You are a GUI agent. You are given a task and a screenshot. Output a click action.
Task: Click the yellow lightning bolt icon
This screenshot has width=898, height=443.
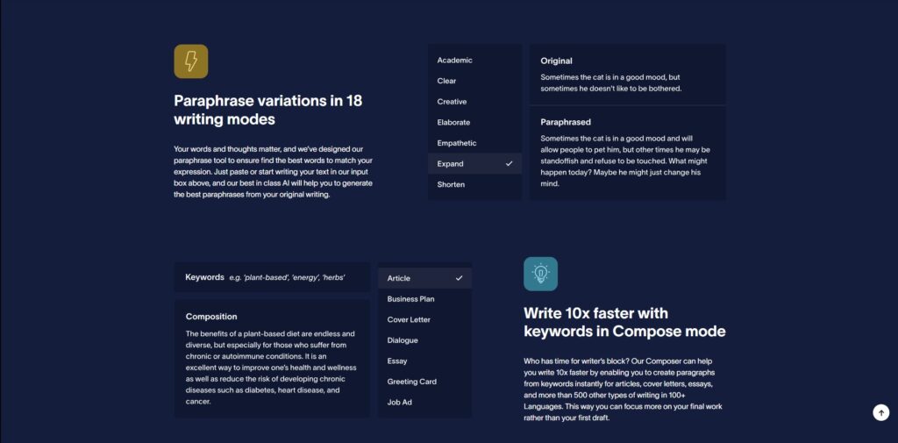click(x=190, y=61)
